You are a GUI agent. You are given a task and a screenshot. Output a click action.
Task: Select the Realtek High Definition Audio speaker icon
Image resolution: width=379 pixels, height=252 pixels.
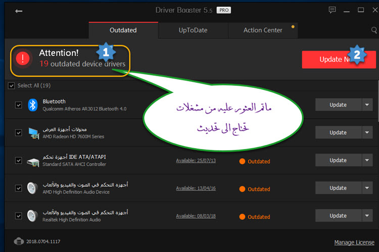[32, 216]
